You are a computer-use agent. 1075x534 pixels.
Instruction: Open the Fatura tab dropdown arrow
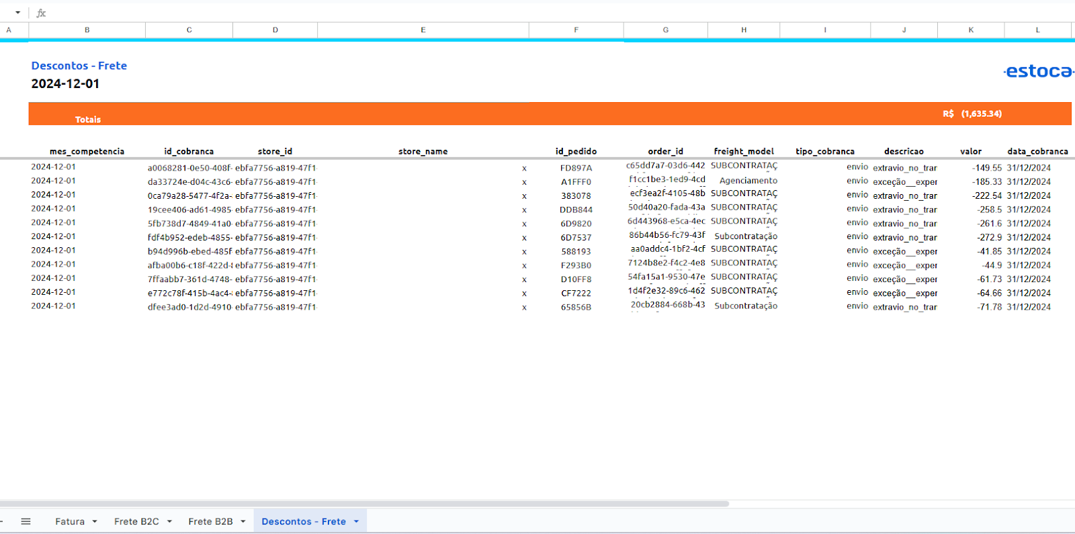(95, 521)
